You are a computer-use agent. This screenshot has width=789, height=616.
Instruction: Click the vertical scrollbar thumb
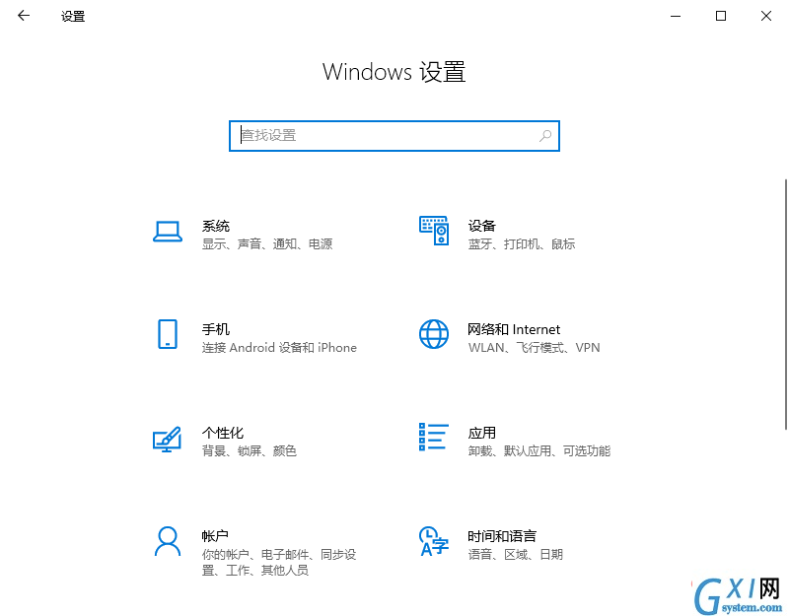pos(785,305)
